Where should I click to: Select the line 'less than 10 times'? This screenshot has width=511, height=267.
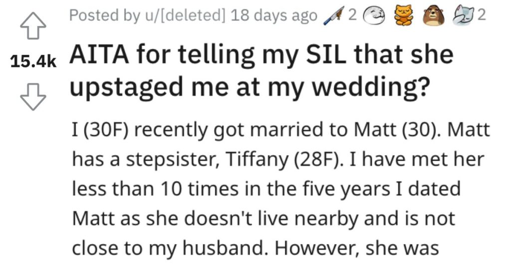click(266, 189)
